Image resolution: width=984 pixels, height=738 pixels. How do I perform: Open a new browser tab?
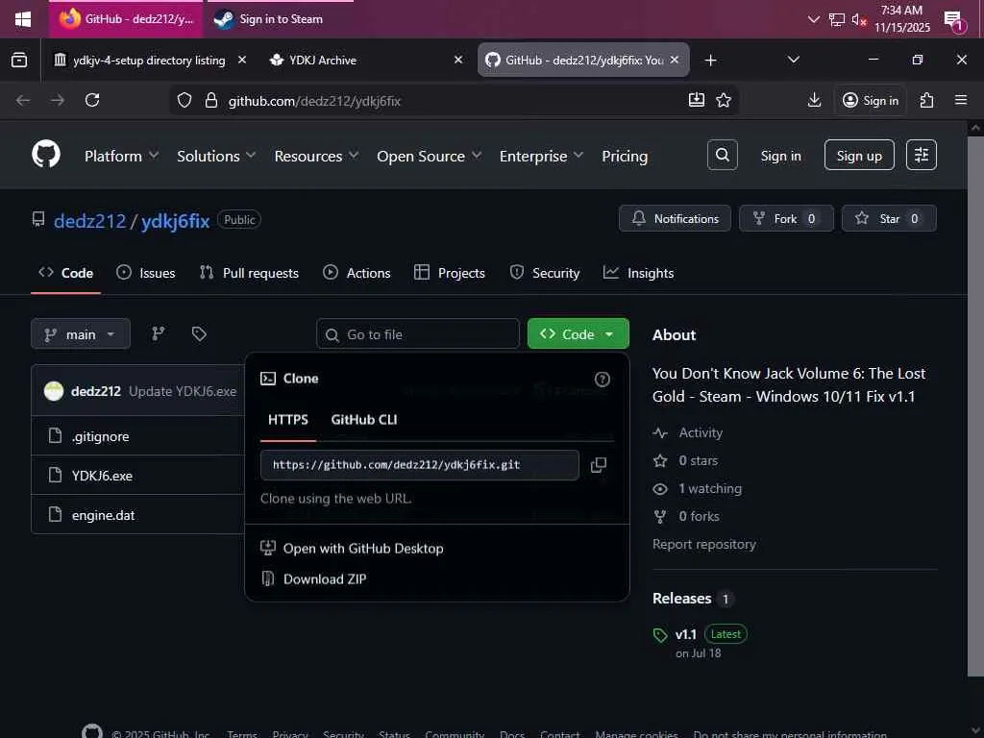pyautogui.click(x=710, y=61)
